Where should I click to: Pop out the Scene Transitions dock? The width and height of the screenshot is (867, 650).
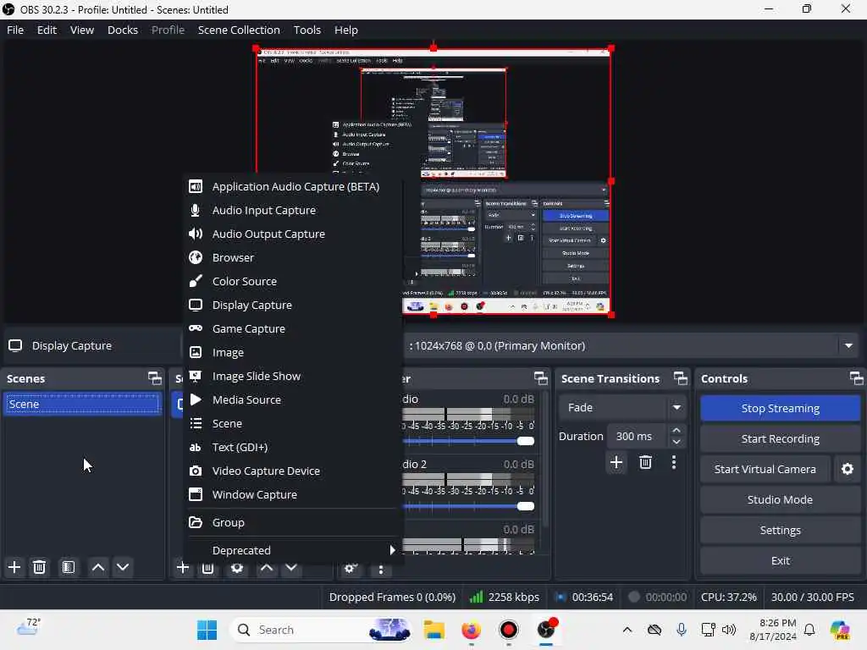pos(681,378)
